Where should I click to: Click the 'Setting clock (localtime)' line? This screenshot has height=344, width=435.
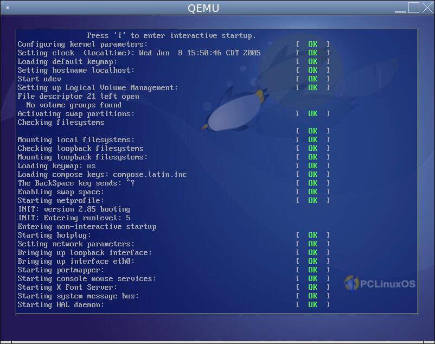139,53
